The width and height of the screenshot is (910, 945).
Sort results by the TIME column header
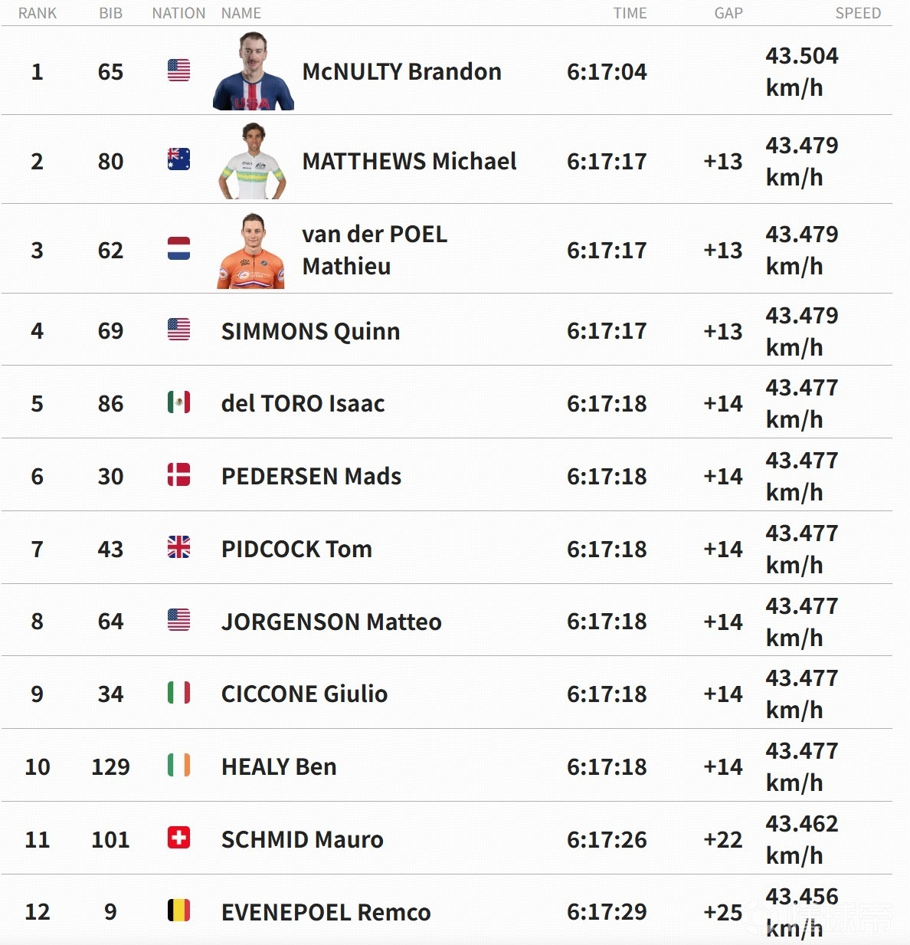tap(630, 13)
